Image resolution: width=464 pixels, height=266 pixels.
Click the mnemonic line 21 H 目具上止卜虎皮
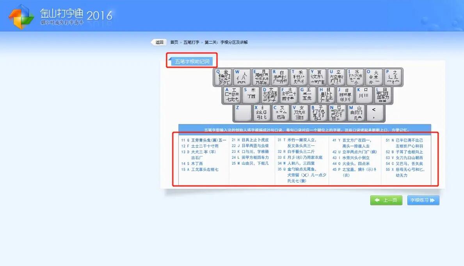click(x=250, y=140)
